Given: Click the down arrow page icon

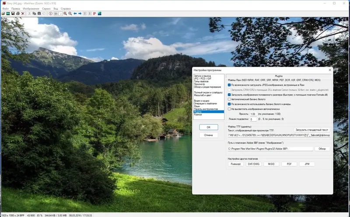Looking at the screenshot, I should tap(90, 14).
